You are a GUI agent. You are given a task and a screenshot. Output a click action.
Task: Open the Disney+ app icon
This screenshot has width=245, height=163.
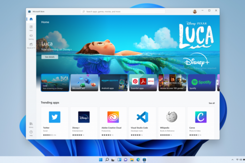pos(84,117)
